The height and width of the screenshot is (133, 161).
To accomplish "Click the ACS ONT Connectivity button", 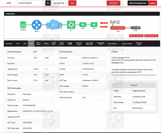I will (136, 36).
